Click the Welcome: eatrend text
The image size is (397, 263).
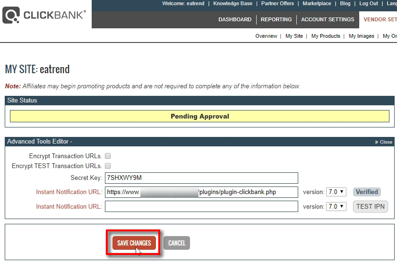[183, 3]
